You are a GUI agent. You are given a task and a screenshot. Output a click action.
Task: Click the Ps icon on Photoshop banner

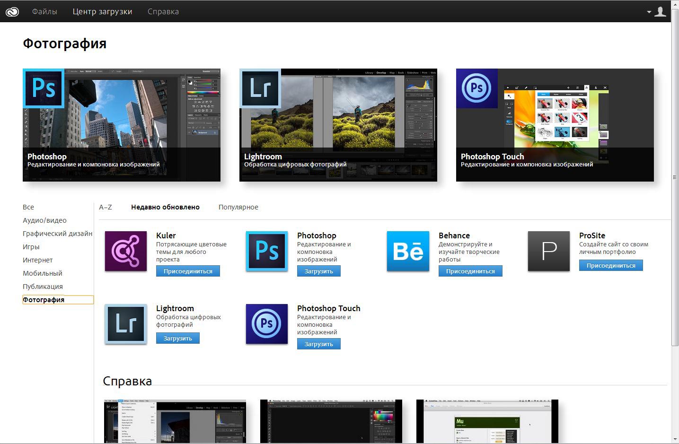click(44, 88)
